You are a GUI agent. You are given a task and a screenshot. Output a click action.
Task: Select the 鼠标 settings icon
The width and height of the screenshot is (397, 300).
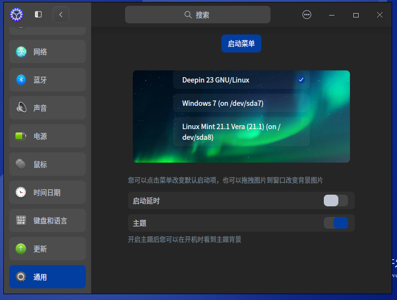(47, 164)
